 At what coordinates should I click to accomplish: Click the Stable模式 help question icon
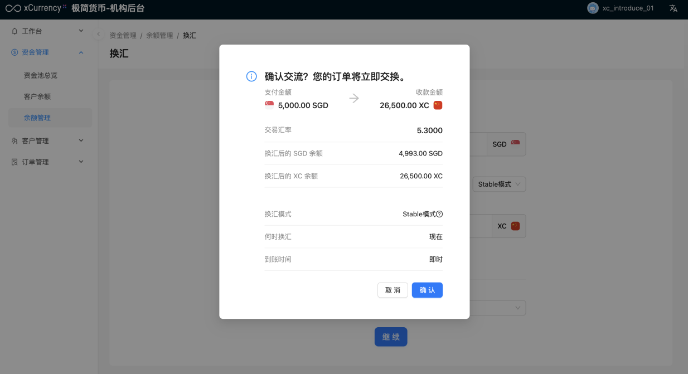point(439,214)
